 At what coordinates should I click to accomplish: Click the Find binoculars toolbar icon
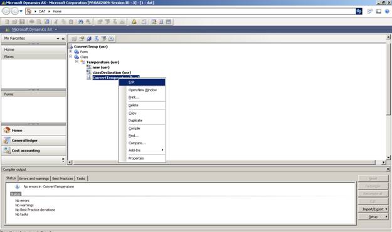click(80, 22)
